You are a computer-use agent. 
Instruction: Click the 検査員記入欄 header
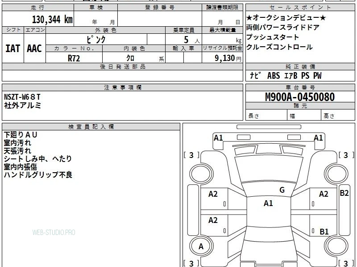[x=91, y=127]
